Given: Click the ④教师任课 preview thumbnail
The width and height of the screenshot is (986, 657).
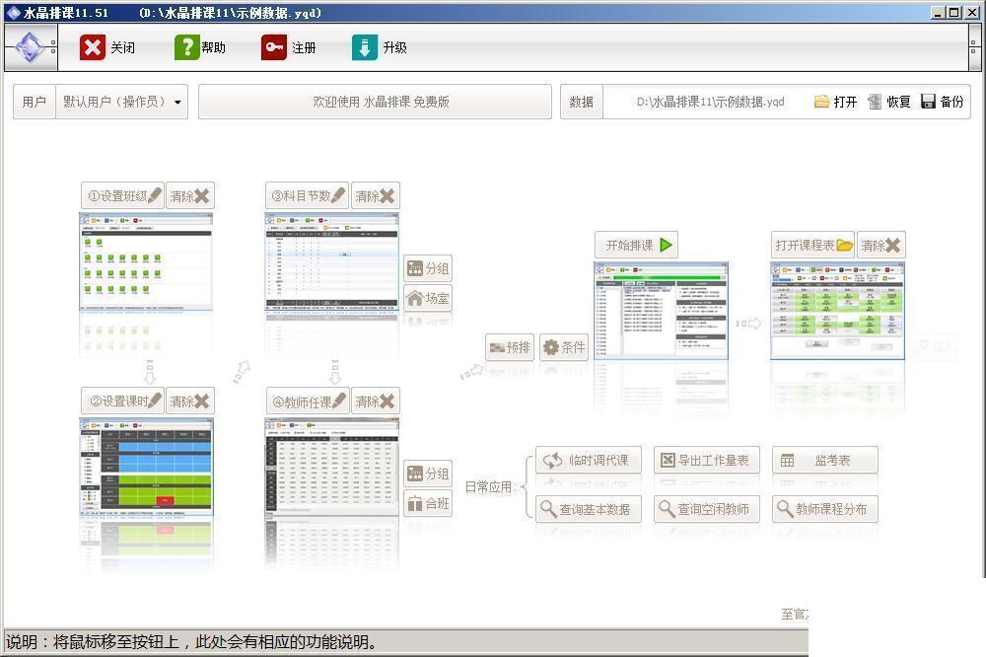Looking at the screenshot, I should pos(331,467).
